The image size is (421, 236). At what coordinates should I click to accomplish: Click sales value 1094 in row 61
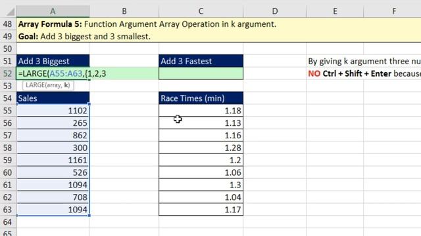[53, 185]
